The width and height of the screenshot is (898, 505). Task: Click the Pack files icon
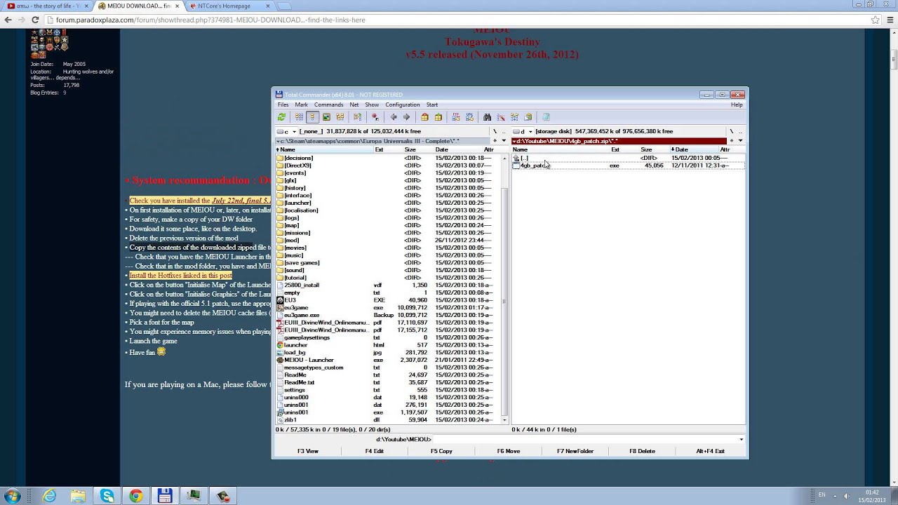click(x=424, y=117)
